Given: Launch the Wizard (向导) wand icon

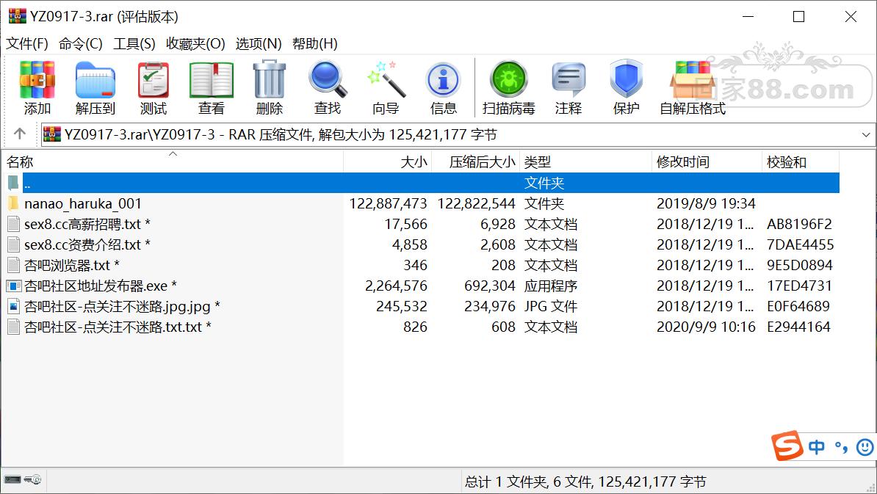Looking at the screenshot, I should pos(386,80).
